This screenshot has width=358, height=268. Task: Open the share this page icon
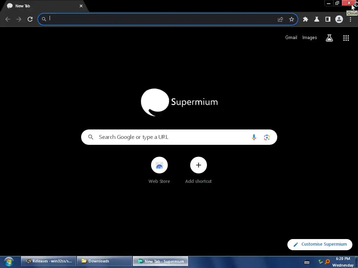(280, 20)
